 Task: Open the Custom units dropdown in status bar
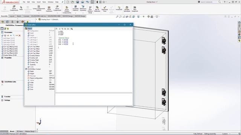tap(226, 133)
